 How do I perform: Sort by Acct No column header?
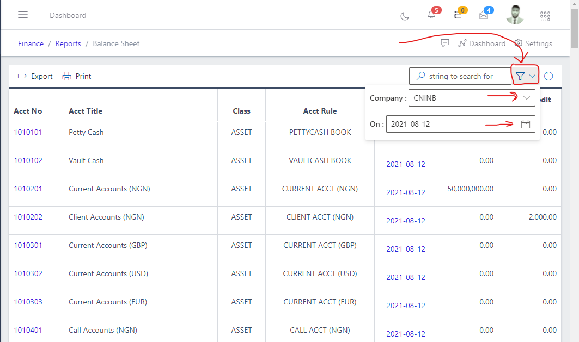point(28,111)
